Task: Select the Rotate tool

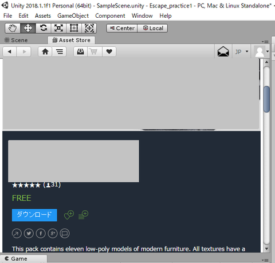Action: 44,28
